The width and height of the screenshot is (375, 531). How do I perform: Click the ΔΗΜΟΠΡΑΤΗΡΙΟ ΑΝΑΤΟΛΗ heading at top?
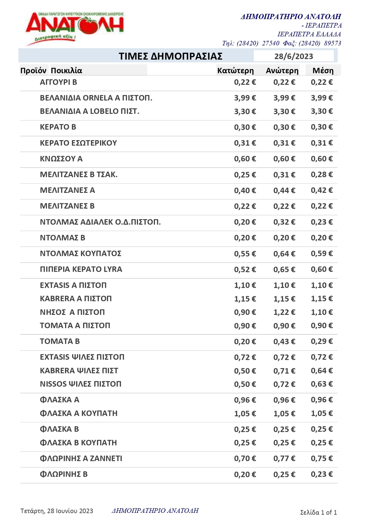(x=291, y=17)
